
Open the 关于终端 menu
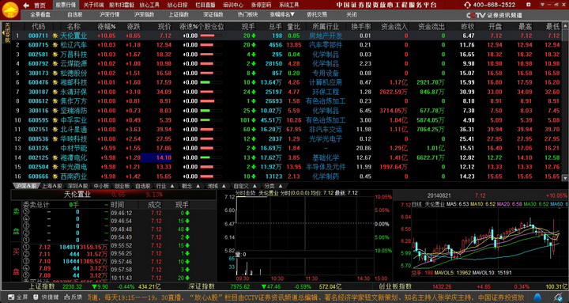[x=93, y=5]
